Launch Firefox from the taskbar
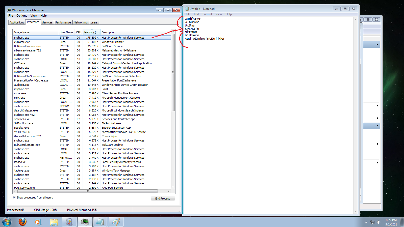Image resolution: width=404 pixels, height=227 pixels. pyautogui.click(x=22, y=222)
